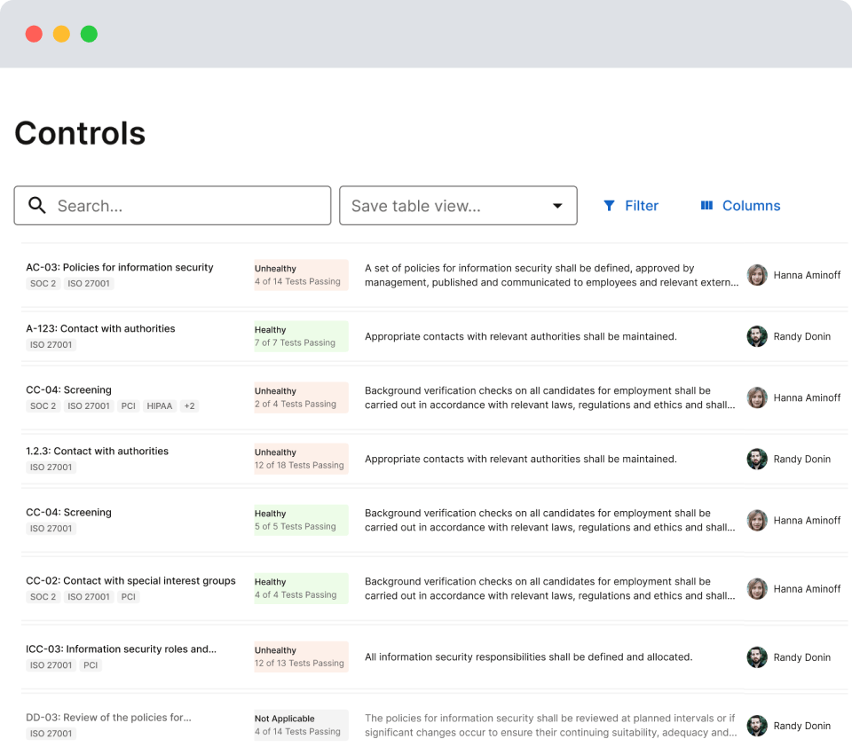Click the red window close dot
The height and width of the screenshot is (747, 852).
[34, 34]
